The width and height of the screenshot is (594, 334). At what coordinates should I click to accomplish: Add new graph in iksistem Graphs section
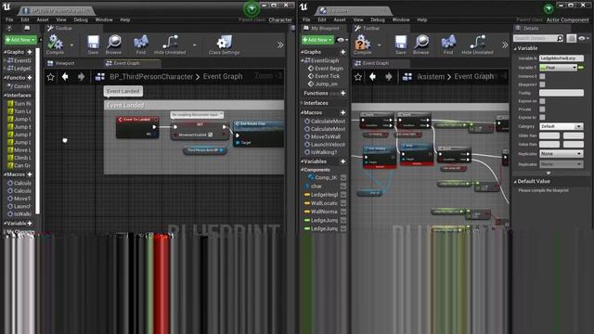[x=343, y=52]
